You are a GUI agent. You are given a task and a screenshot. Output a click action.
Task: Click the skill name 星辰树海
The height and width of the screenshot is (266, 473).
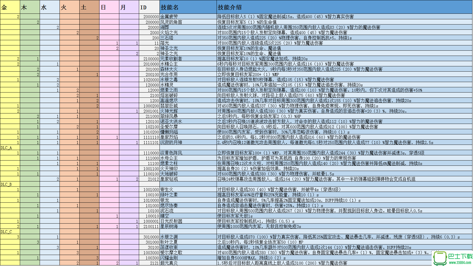[188, 226]
